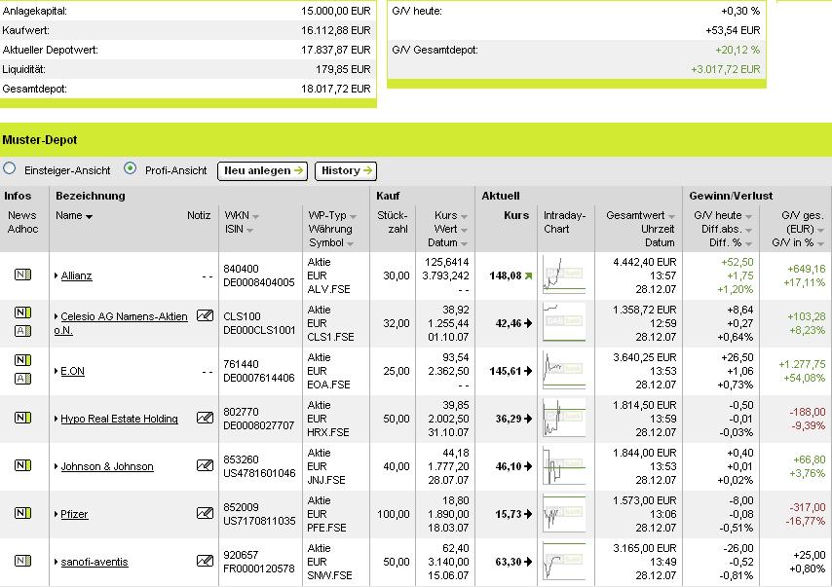Select Allianz ISIN DE0008404005

click(259, 282)
